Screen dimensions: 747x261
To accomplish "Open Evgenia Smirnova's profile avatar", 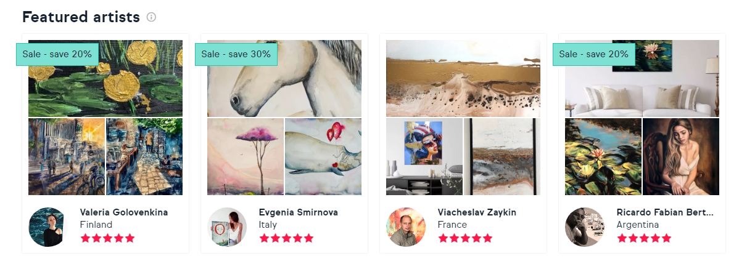I will (x=227, y=227).
